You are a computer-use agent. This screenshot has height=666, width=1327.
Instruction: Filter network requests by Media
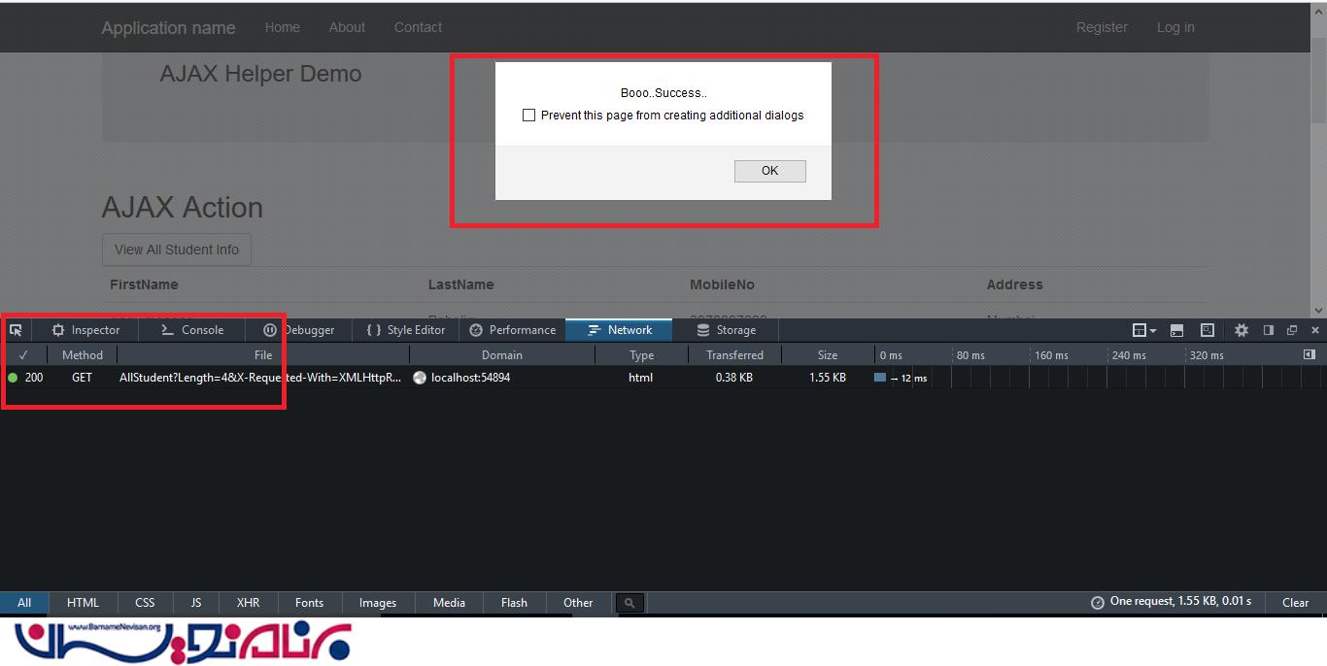coord(449,603)
